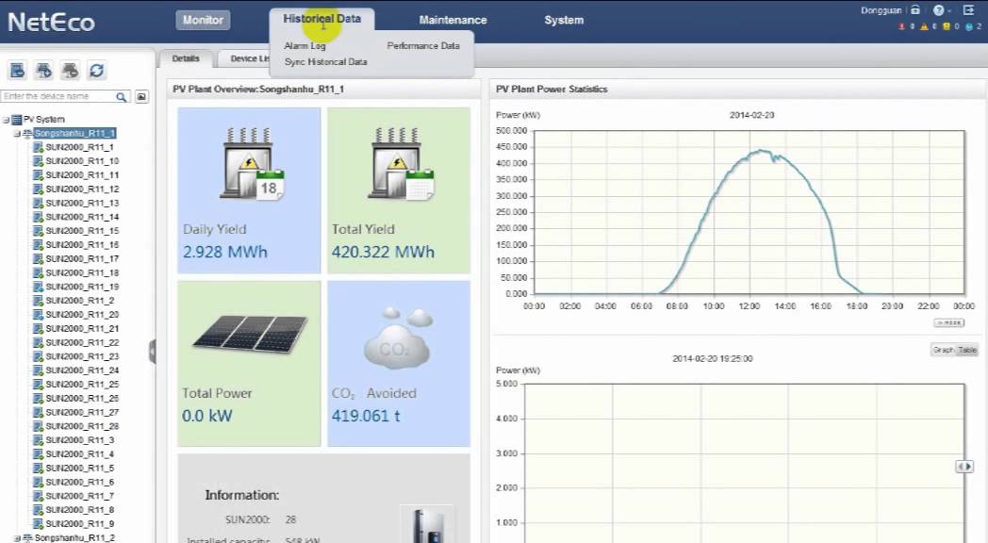988x543 pixels.
Task: Select SUN2000_R11_10 in the tree
Action: (82, 161)
